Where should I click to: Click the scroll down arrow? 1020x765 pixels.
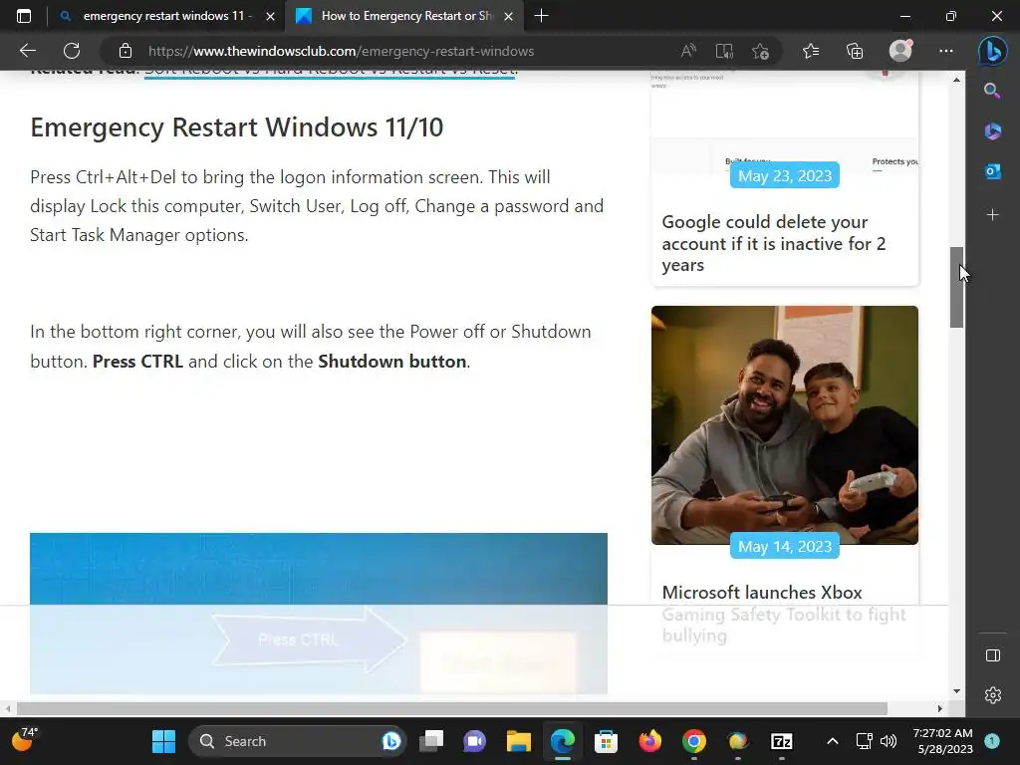pyautogui.click(x=956, y=691)
